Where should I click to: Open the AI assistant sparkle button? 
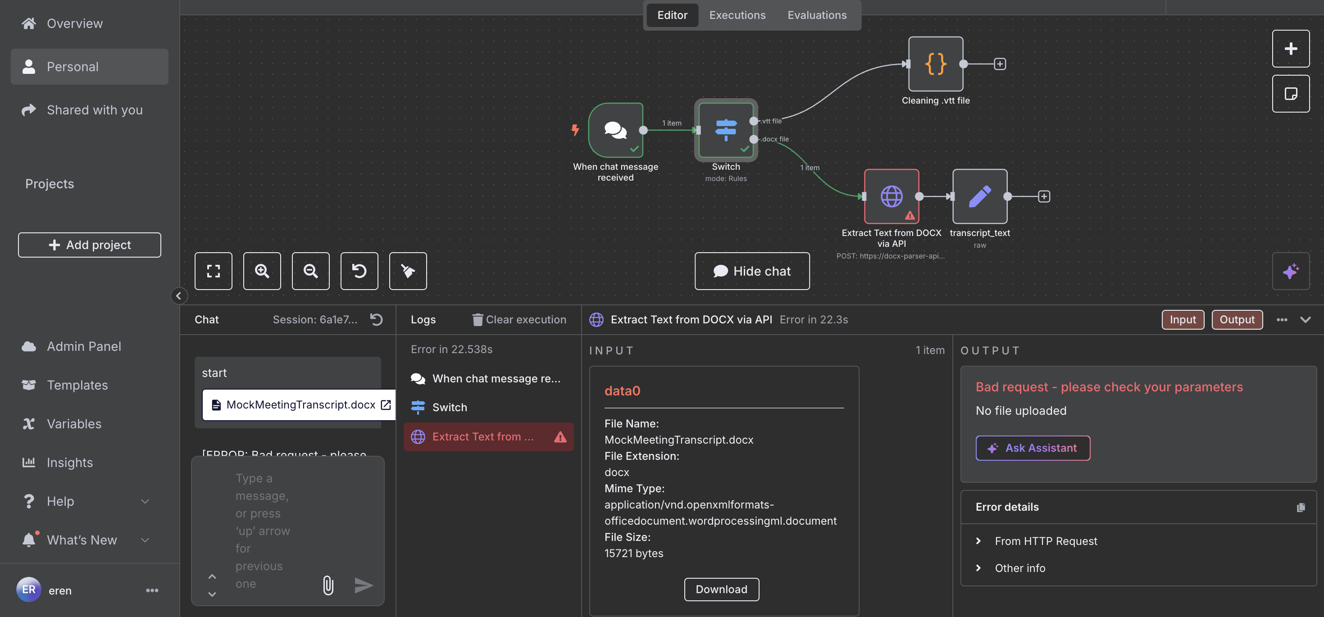point(1290,271)
